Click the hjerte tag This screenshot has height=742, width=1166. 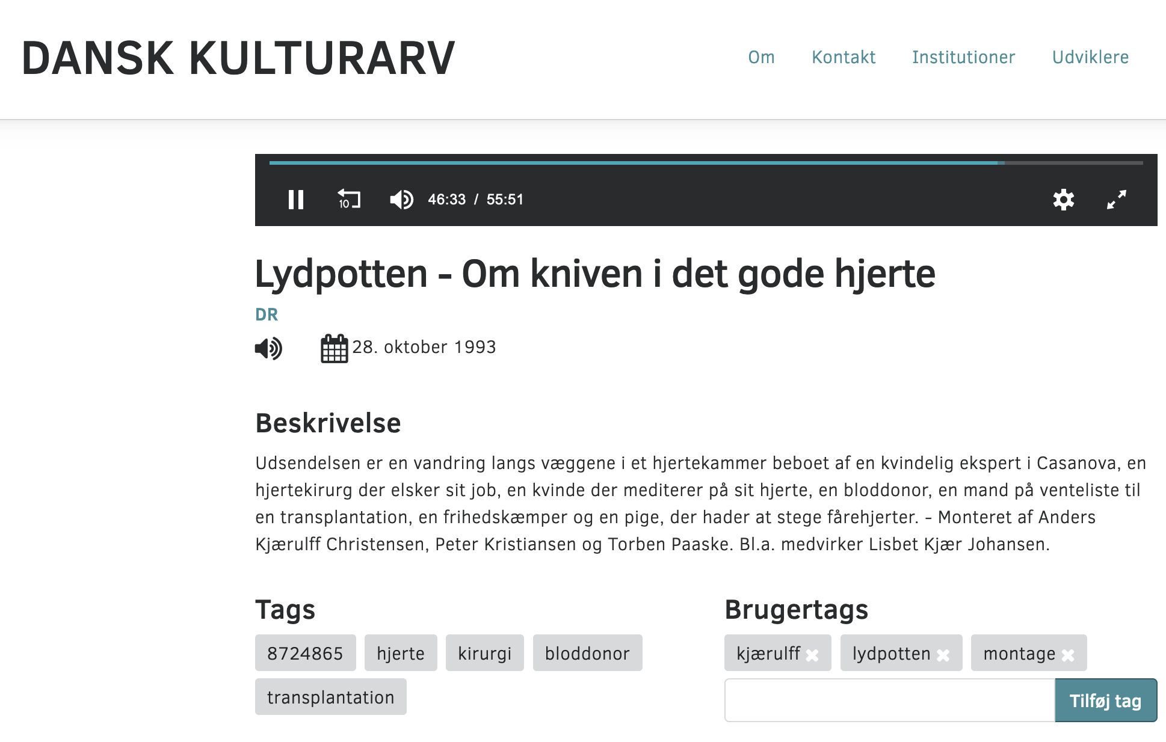401,653
